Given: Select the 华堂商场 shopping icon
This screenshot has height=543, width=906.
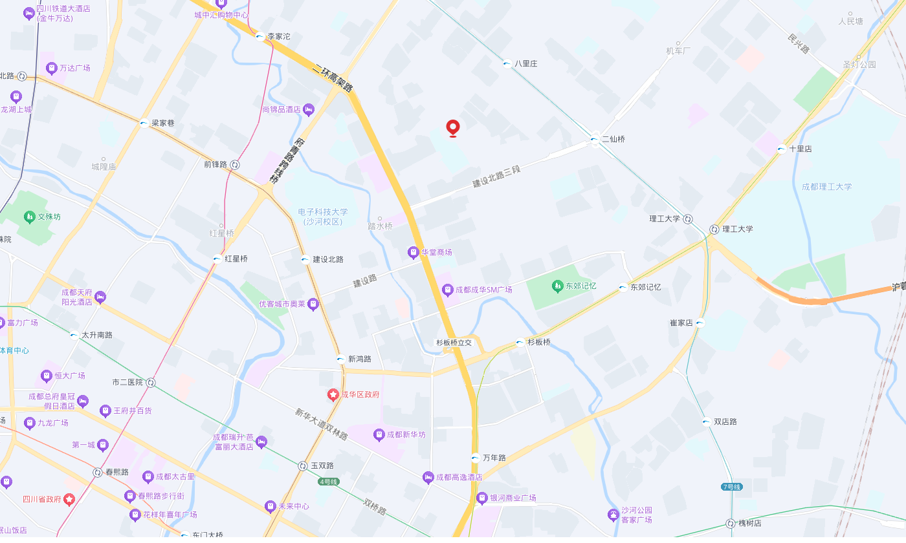Looking at the screenshot, I should (x=414, y=252).
